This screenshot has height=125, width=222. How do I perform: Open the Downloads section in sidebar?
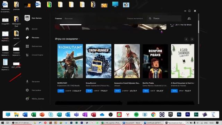tap(33, 82)
